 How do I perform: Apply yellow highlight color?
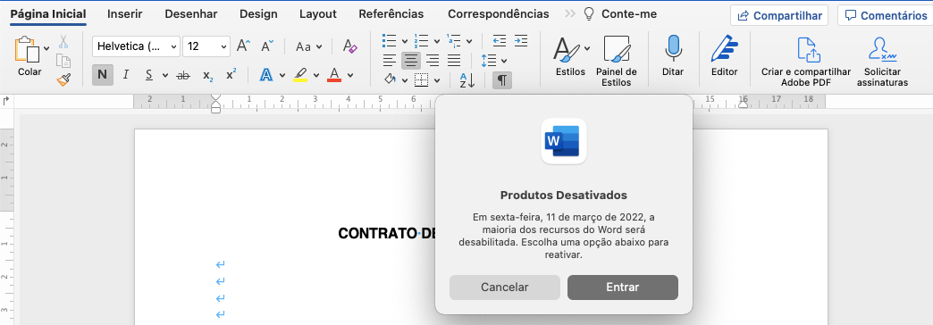point(300,75)
